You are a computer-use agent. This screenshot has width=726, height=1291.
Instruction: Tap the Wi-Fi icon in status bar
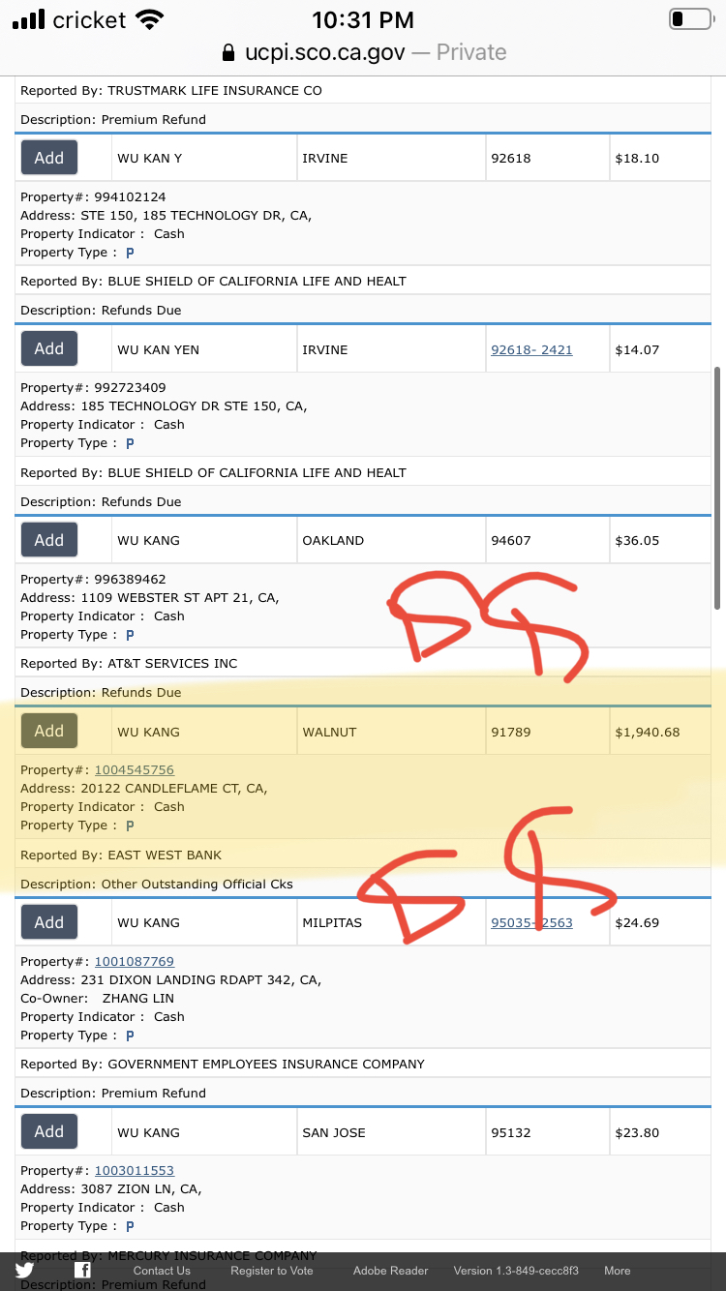tap(150, 19)
